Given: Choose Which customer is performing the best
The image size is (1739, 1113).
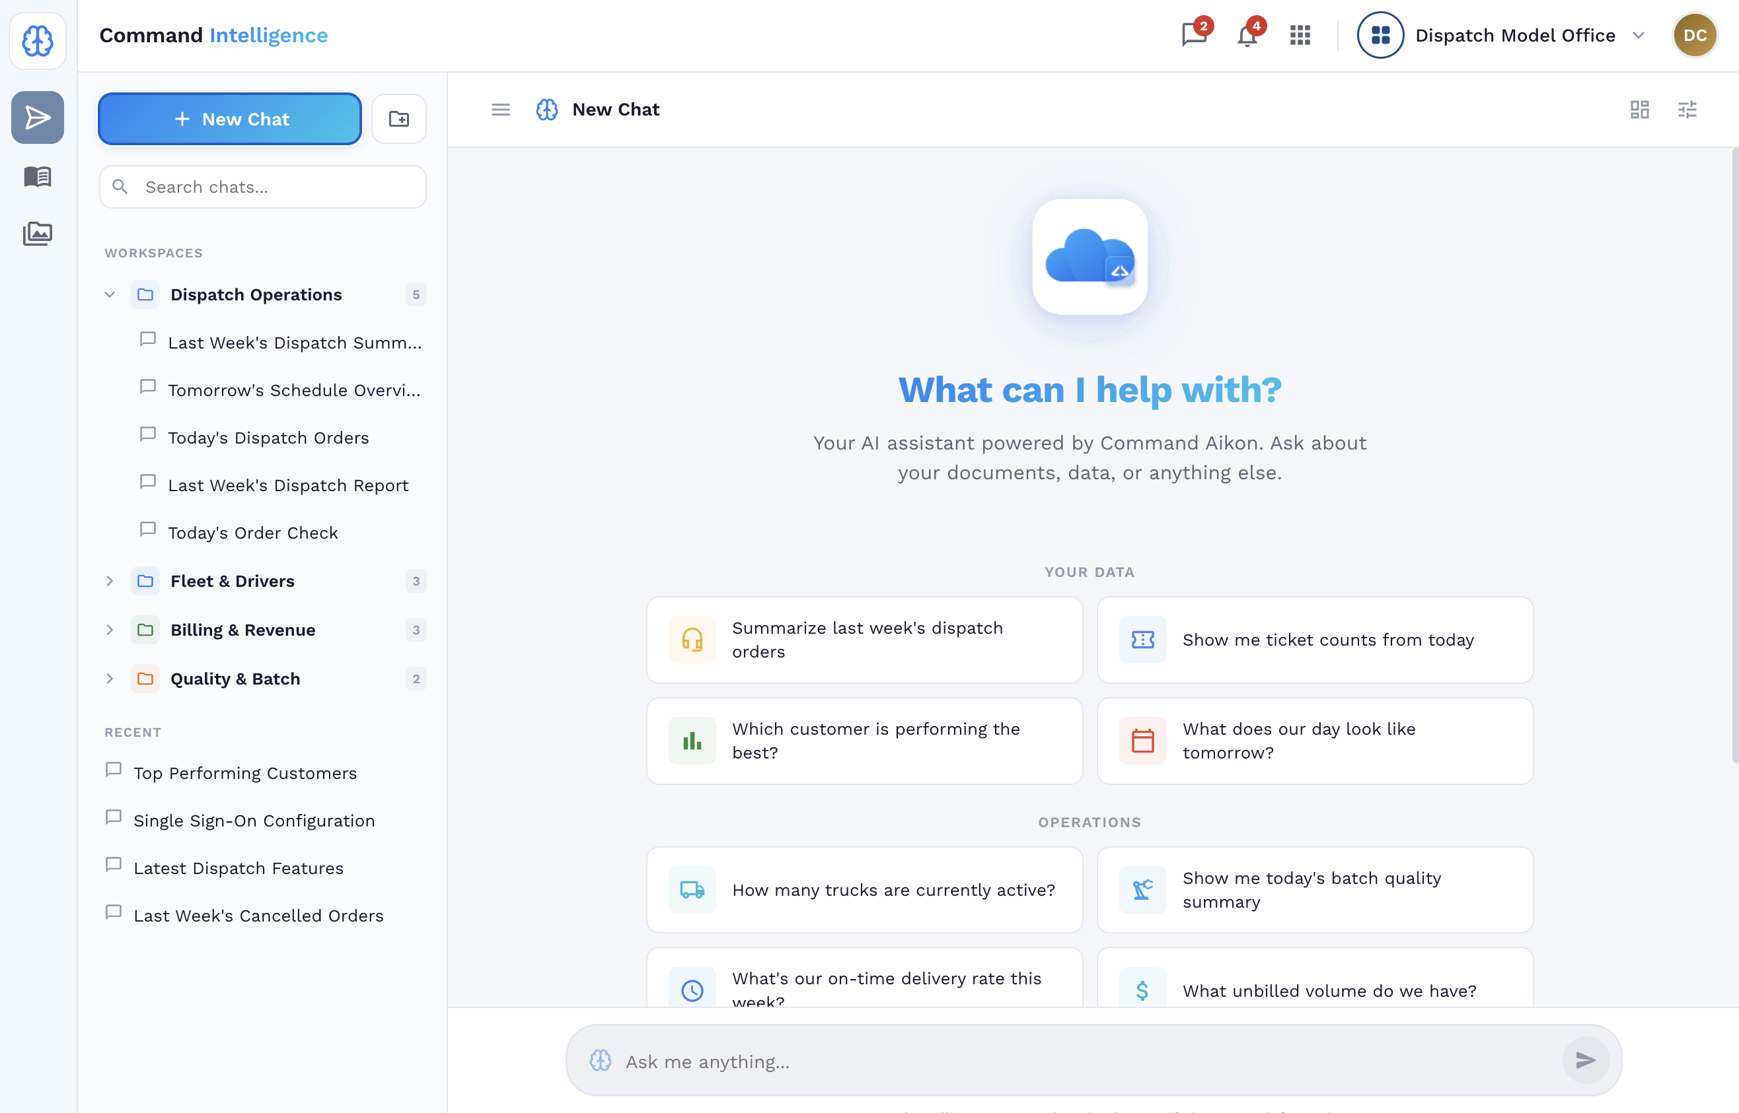Looking at the screenshot, I should [x=864, y=741].
